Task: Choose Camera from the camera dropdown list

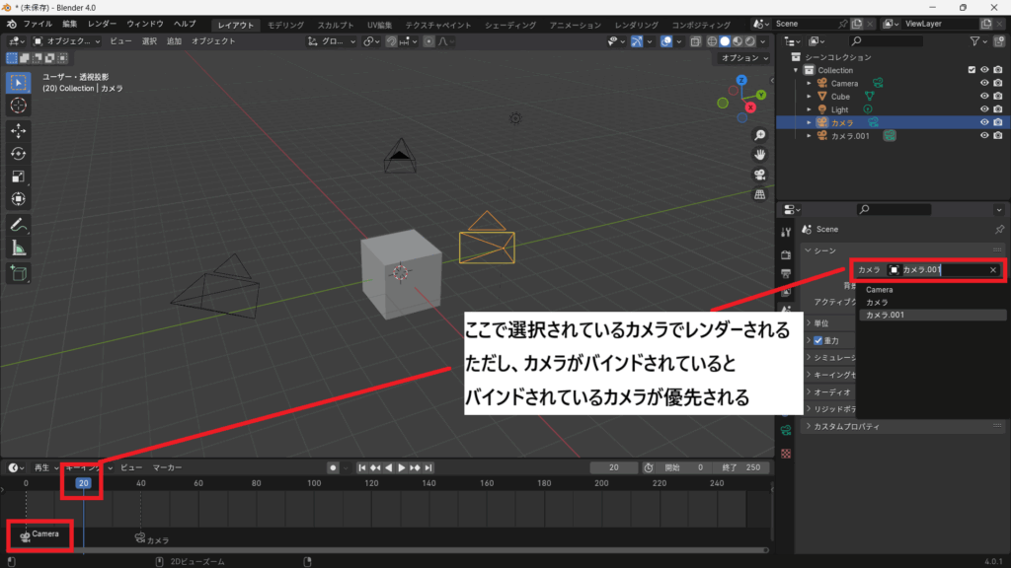Action: [x=880, y=290]
